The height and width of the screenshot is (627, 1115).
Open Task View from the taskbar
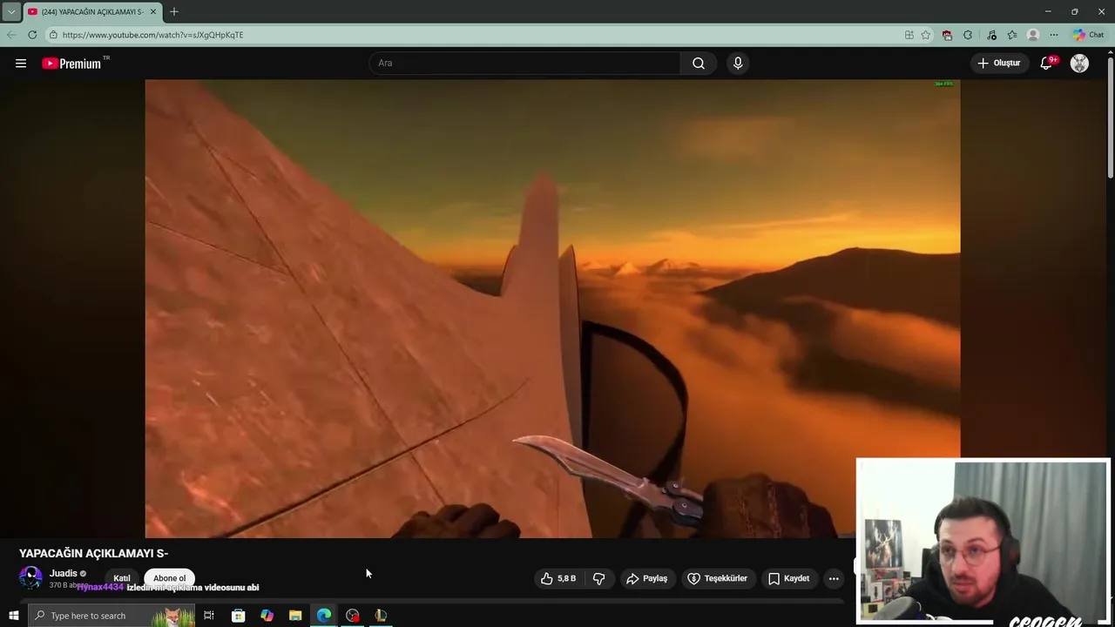(x=209, y=616)
